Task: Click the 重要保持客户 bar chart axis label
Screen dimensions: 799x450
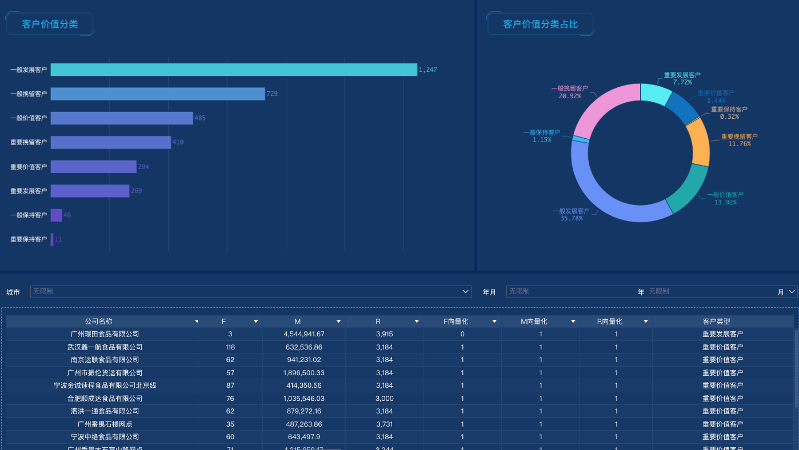Action: pyautogui.click(x=29, y=239)
